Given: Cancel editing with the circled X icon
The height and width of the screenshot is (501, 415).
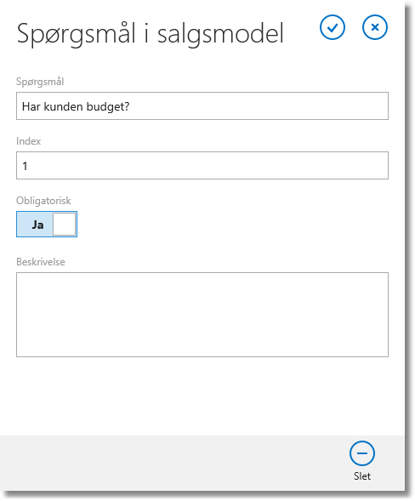Looking at the screenshot, I should coord(375,27).
